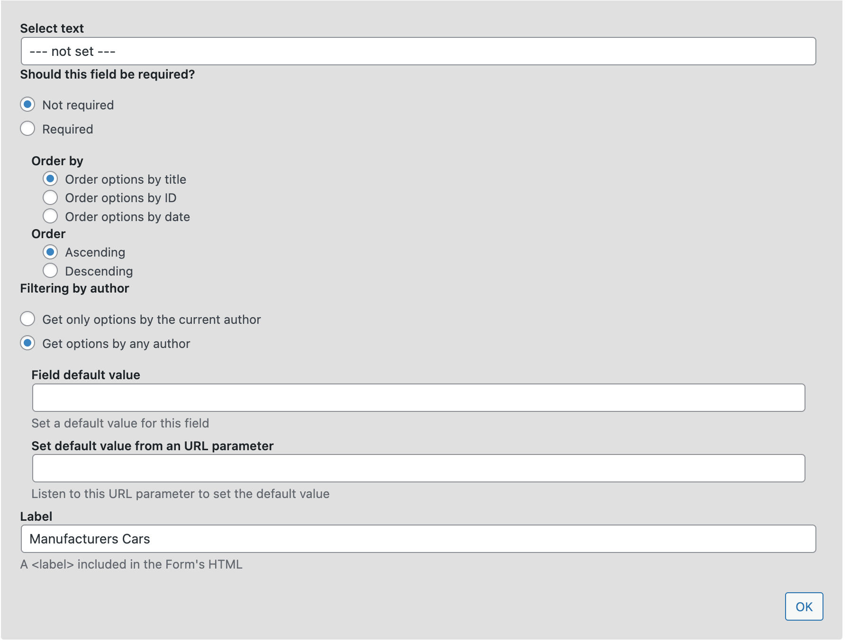Confirm the settings with OK button
The width and height of the screenshot is (850, 641).
(804, 606)
